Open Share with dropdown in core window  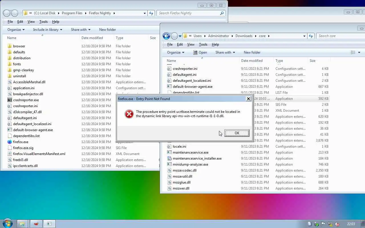(225, 52)
